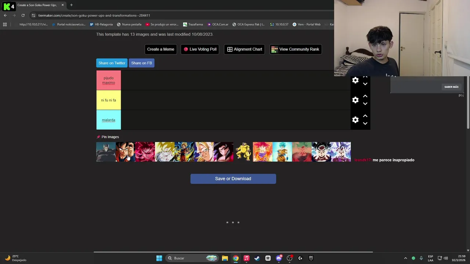Click the browser back arrow
Viewport: 470px width, 264px height.
coord(5,15)
